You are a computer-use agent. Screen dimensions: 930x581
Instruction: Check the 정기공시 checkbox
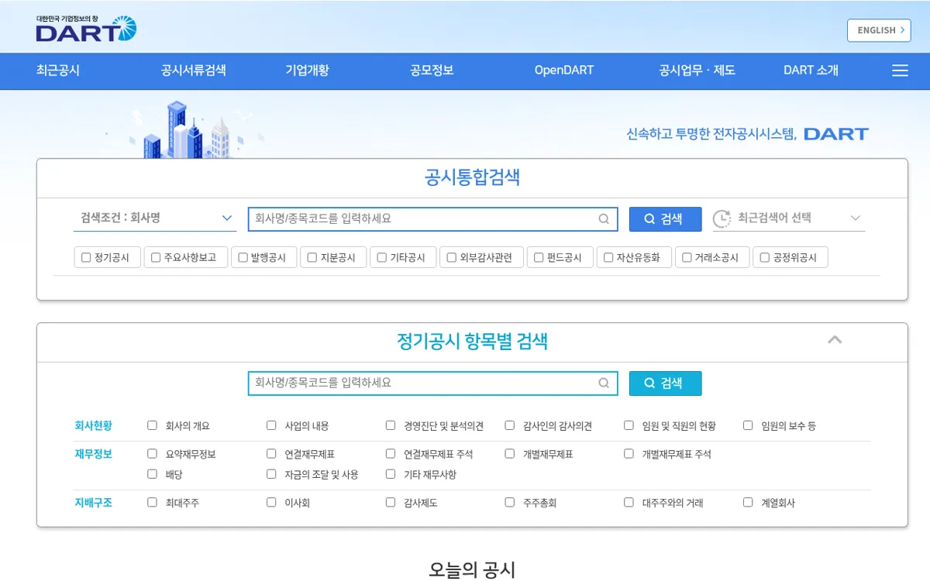86,258
